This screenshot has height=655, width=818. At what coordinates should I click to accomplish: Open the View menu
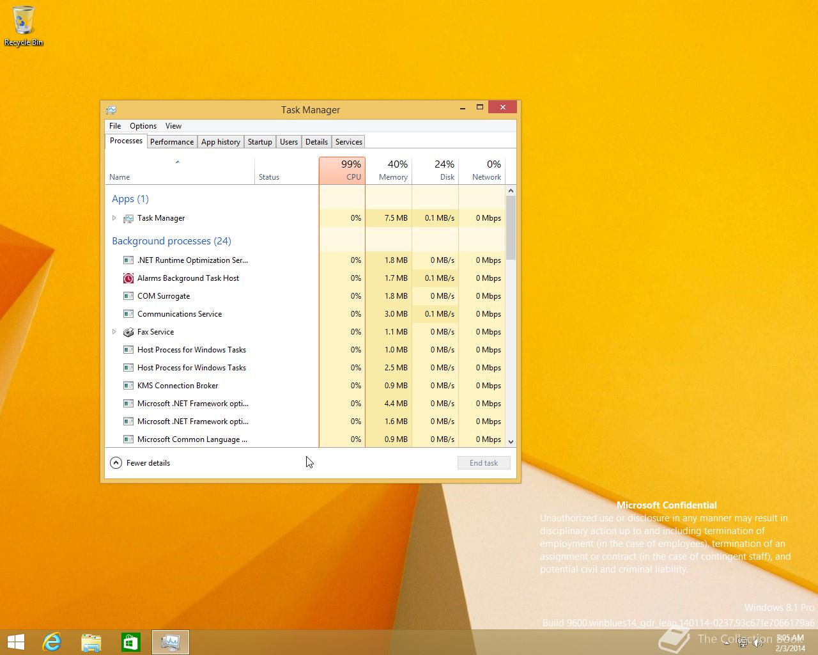(x=173, y=126)
